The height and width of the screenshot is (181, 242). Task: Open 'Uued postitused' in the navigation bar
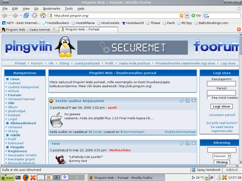coord(87,63)
